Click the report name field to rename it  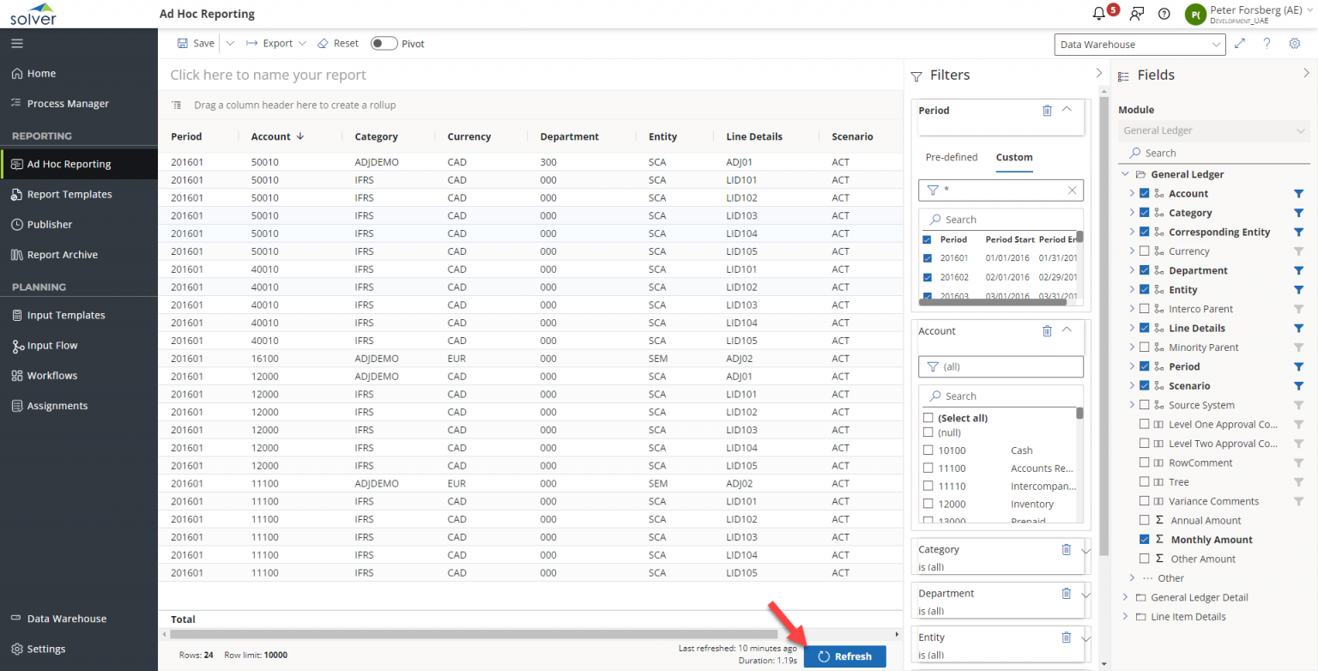point(343,76)
